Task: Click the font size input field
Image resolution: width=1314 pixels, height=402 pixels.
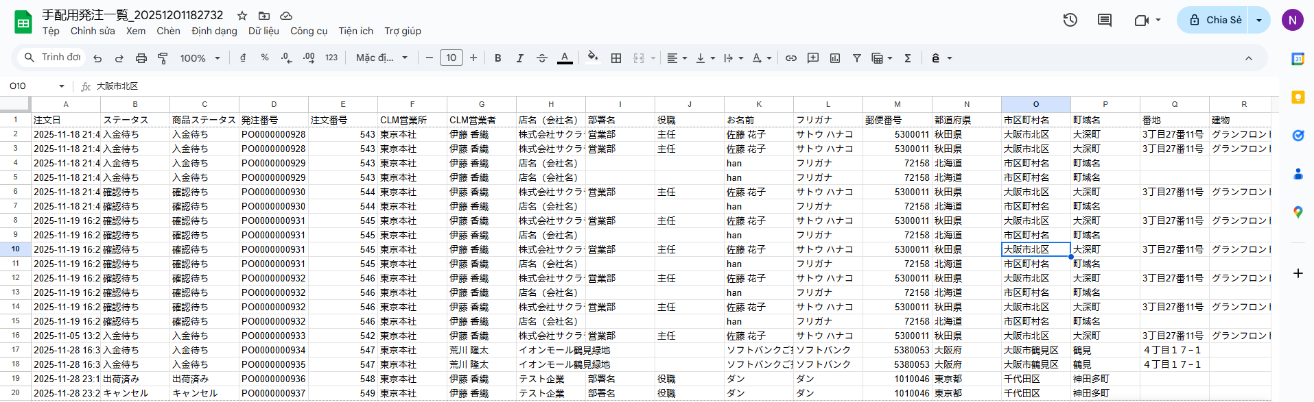Action: (451, 58)
